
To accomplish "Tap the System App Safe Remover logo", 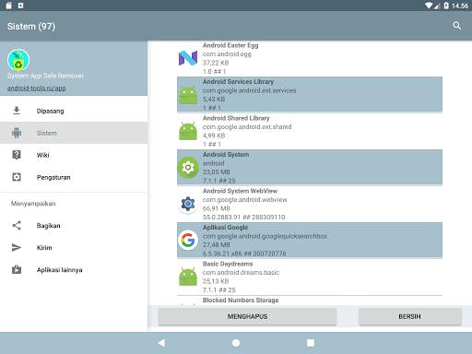I will [18, 60].
